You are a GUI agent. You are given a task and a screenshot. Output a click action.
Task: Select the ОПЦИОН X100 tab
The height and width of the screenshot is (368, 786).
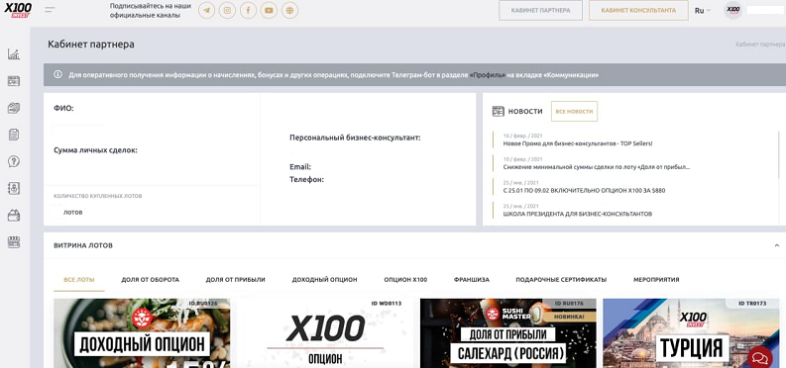(405, 280)
